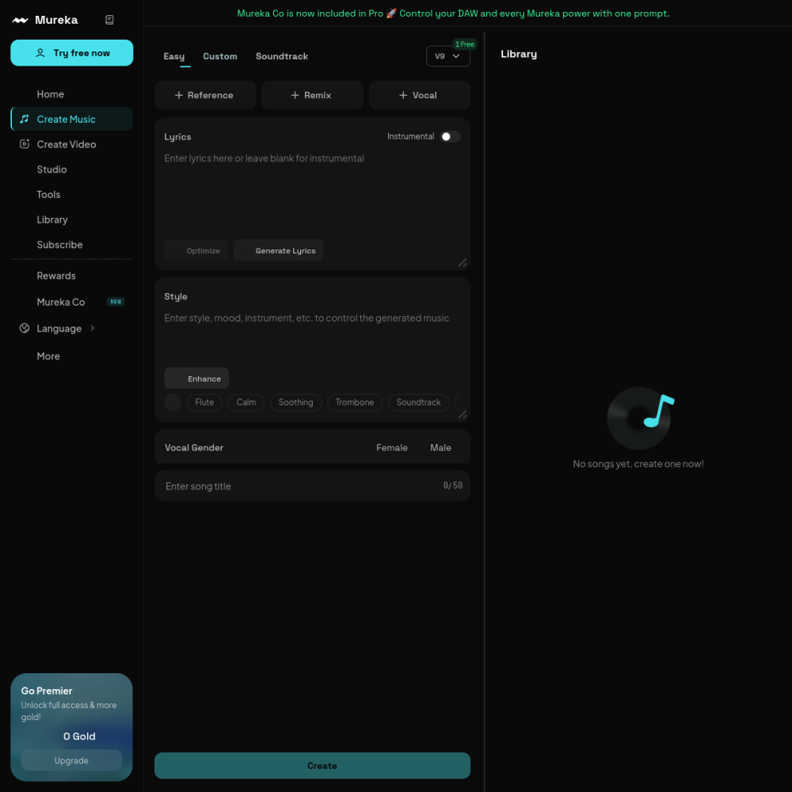Click the Create Video camera icon
792x792 pixels.
[25, 144]
